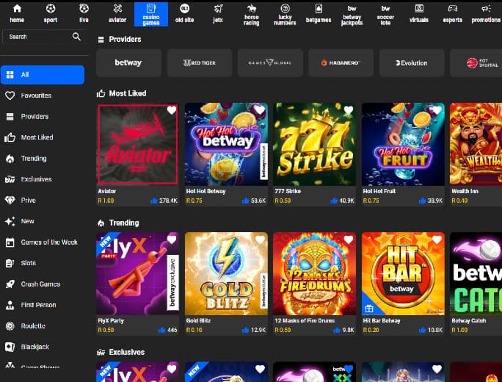
Task: Favourite Gold Blitz heart icon
Action: pos(260,239)
